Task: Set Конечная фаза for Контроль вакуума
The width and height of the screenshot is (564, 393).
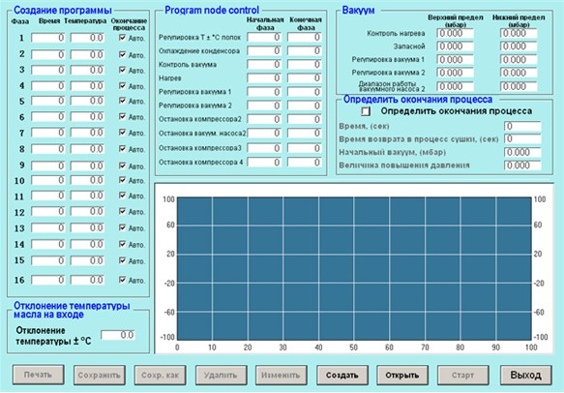Action: [305, 65]
